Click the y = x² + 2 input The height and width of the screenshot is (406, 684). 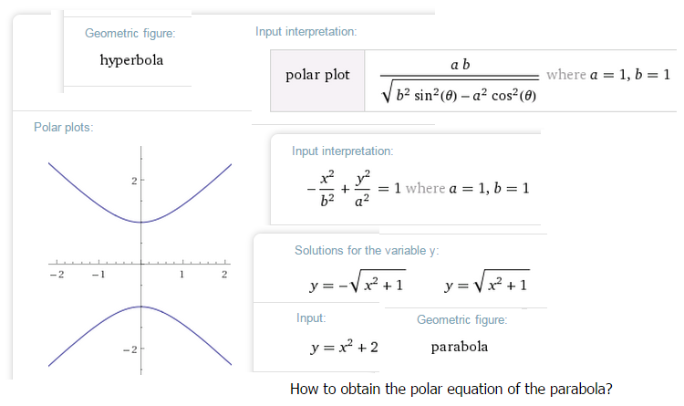click(345, 347)
